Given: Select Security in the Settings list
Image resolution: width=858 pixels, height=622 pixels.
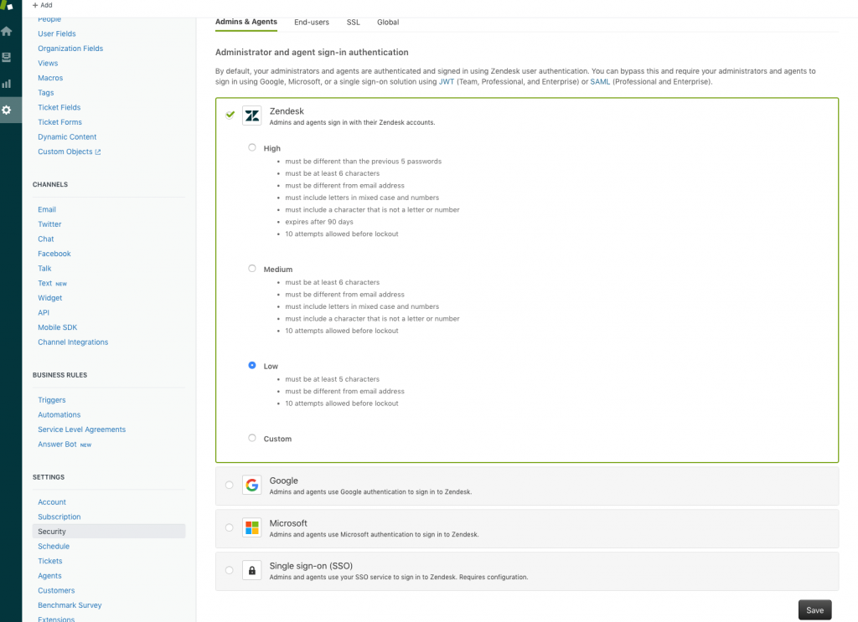Looking at the screenshot, I should [109, 532].
